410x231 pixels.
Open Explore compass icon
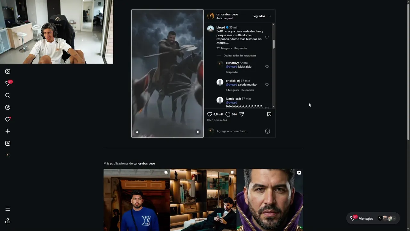[x=8, y=107]
